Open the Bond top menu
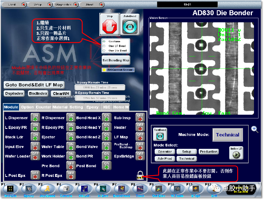Image resolution: width=264 pixels, height=200 pixels. pyautogui.click(x=14, y=4)
